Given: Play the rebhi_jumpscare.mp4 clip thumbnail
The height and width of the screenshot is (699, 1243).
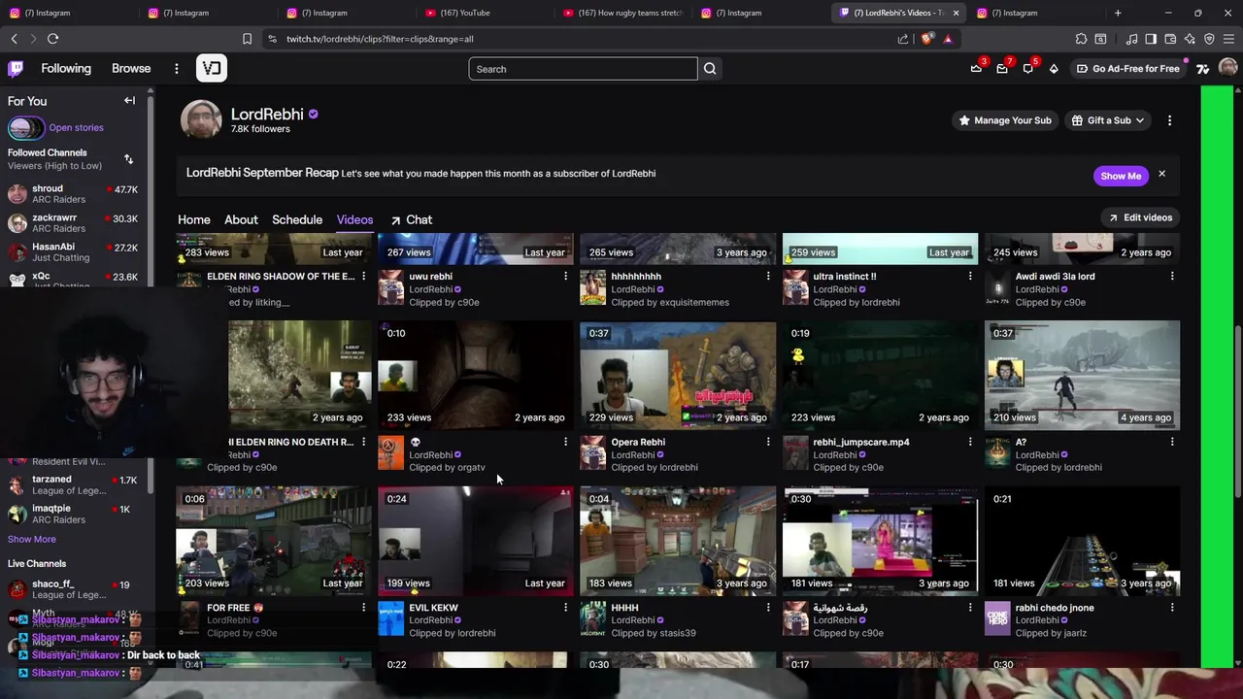Looking at the screenshot, I should click(x=880, y=375).
